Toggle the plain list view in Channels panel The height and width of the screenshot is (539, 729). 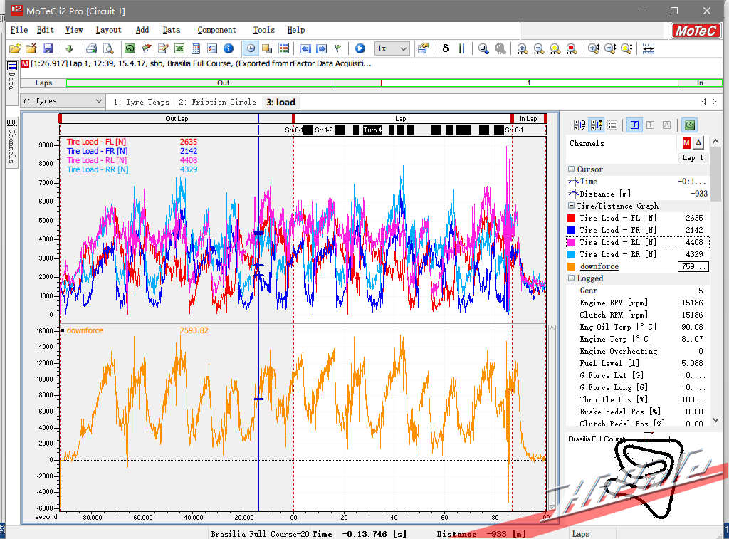(x=612, y=125)
